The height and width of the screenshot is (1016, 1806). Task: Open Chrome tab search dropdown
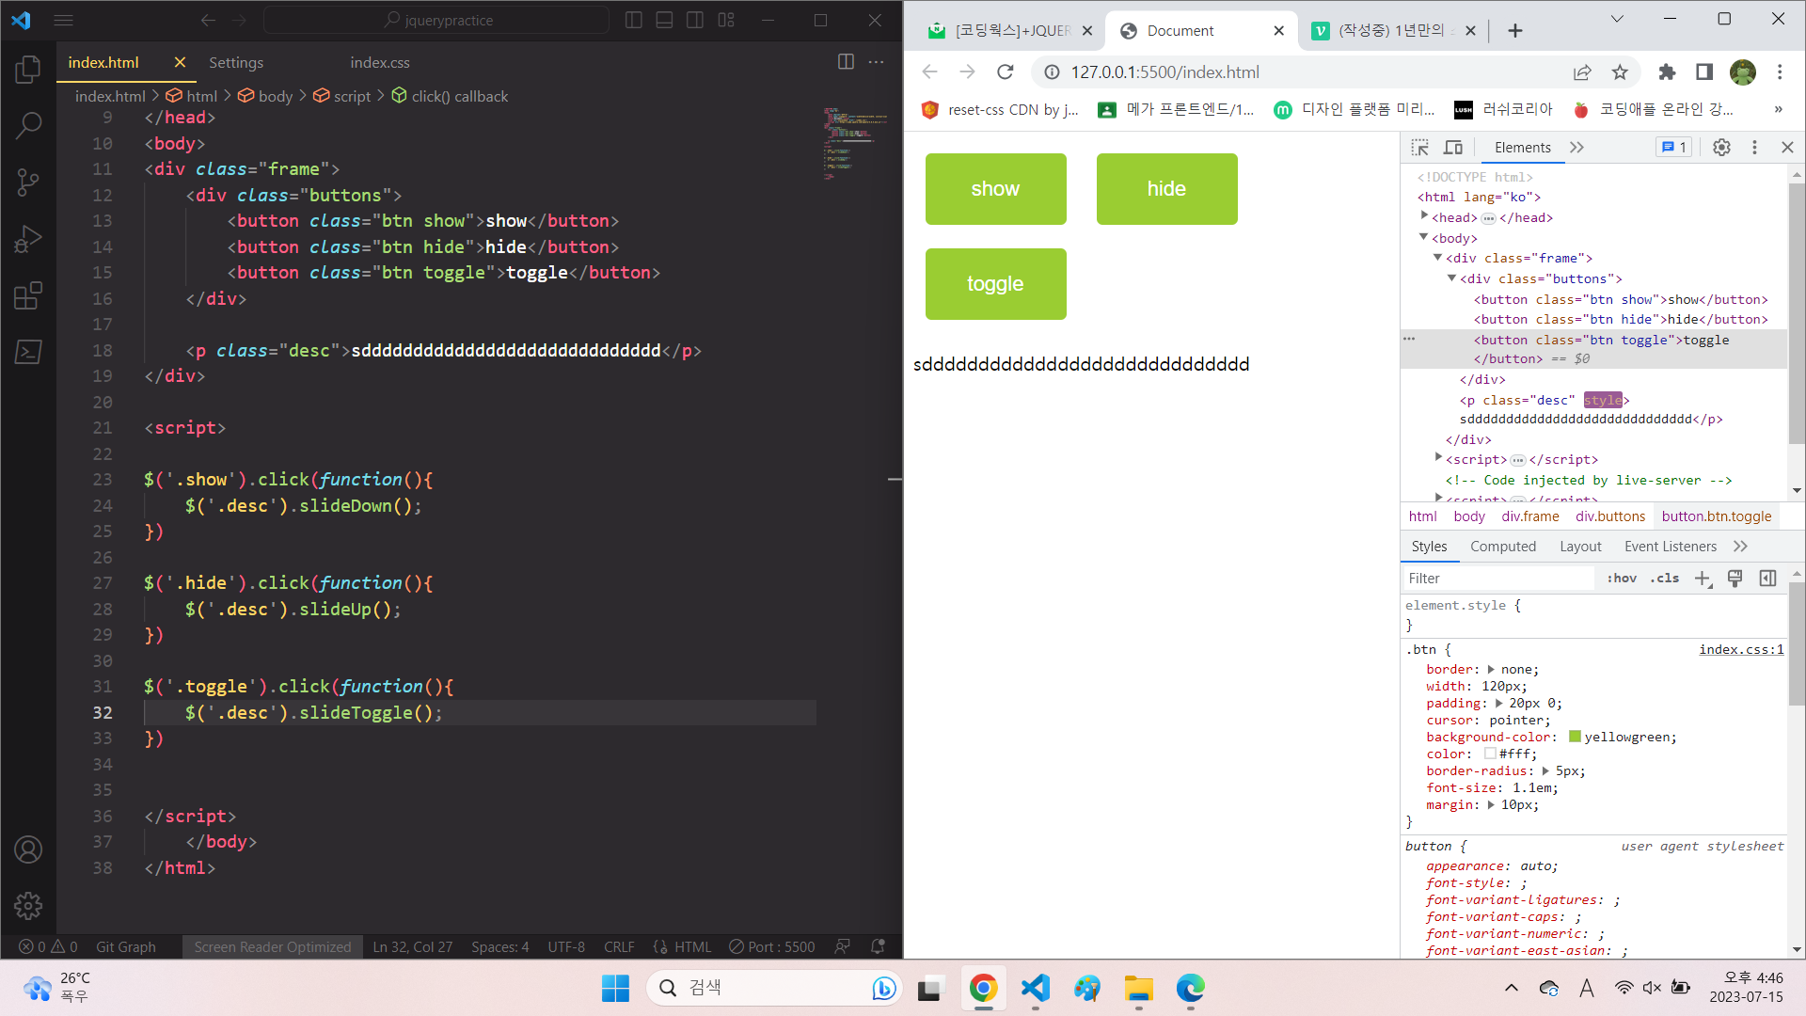(x=1617, y=19)
